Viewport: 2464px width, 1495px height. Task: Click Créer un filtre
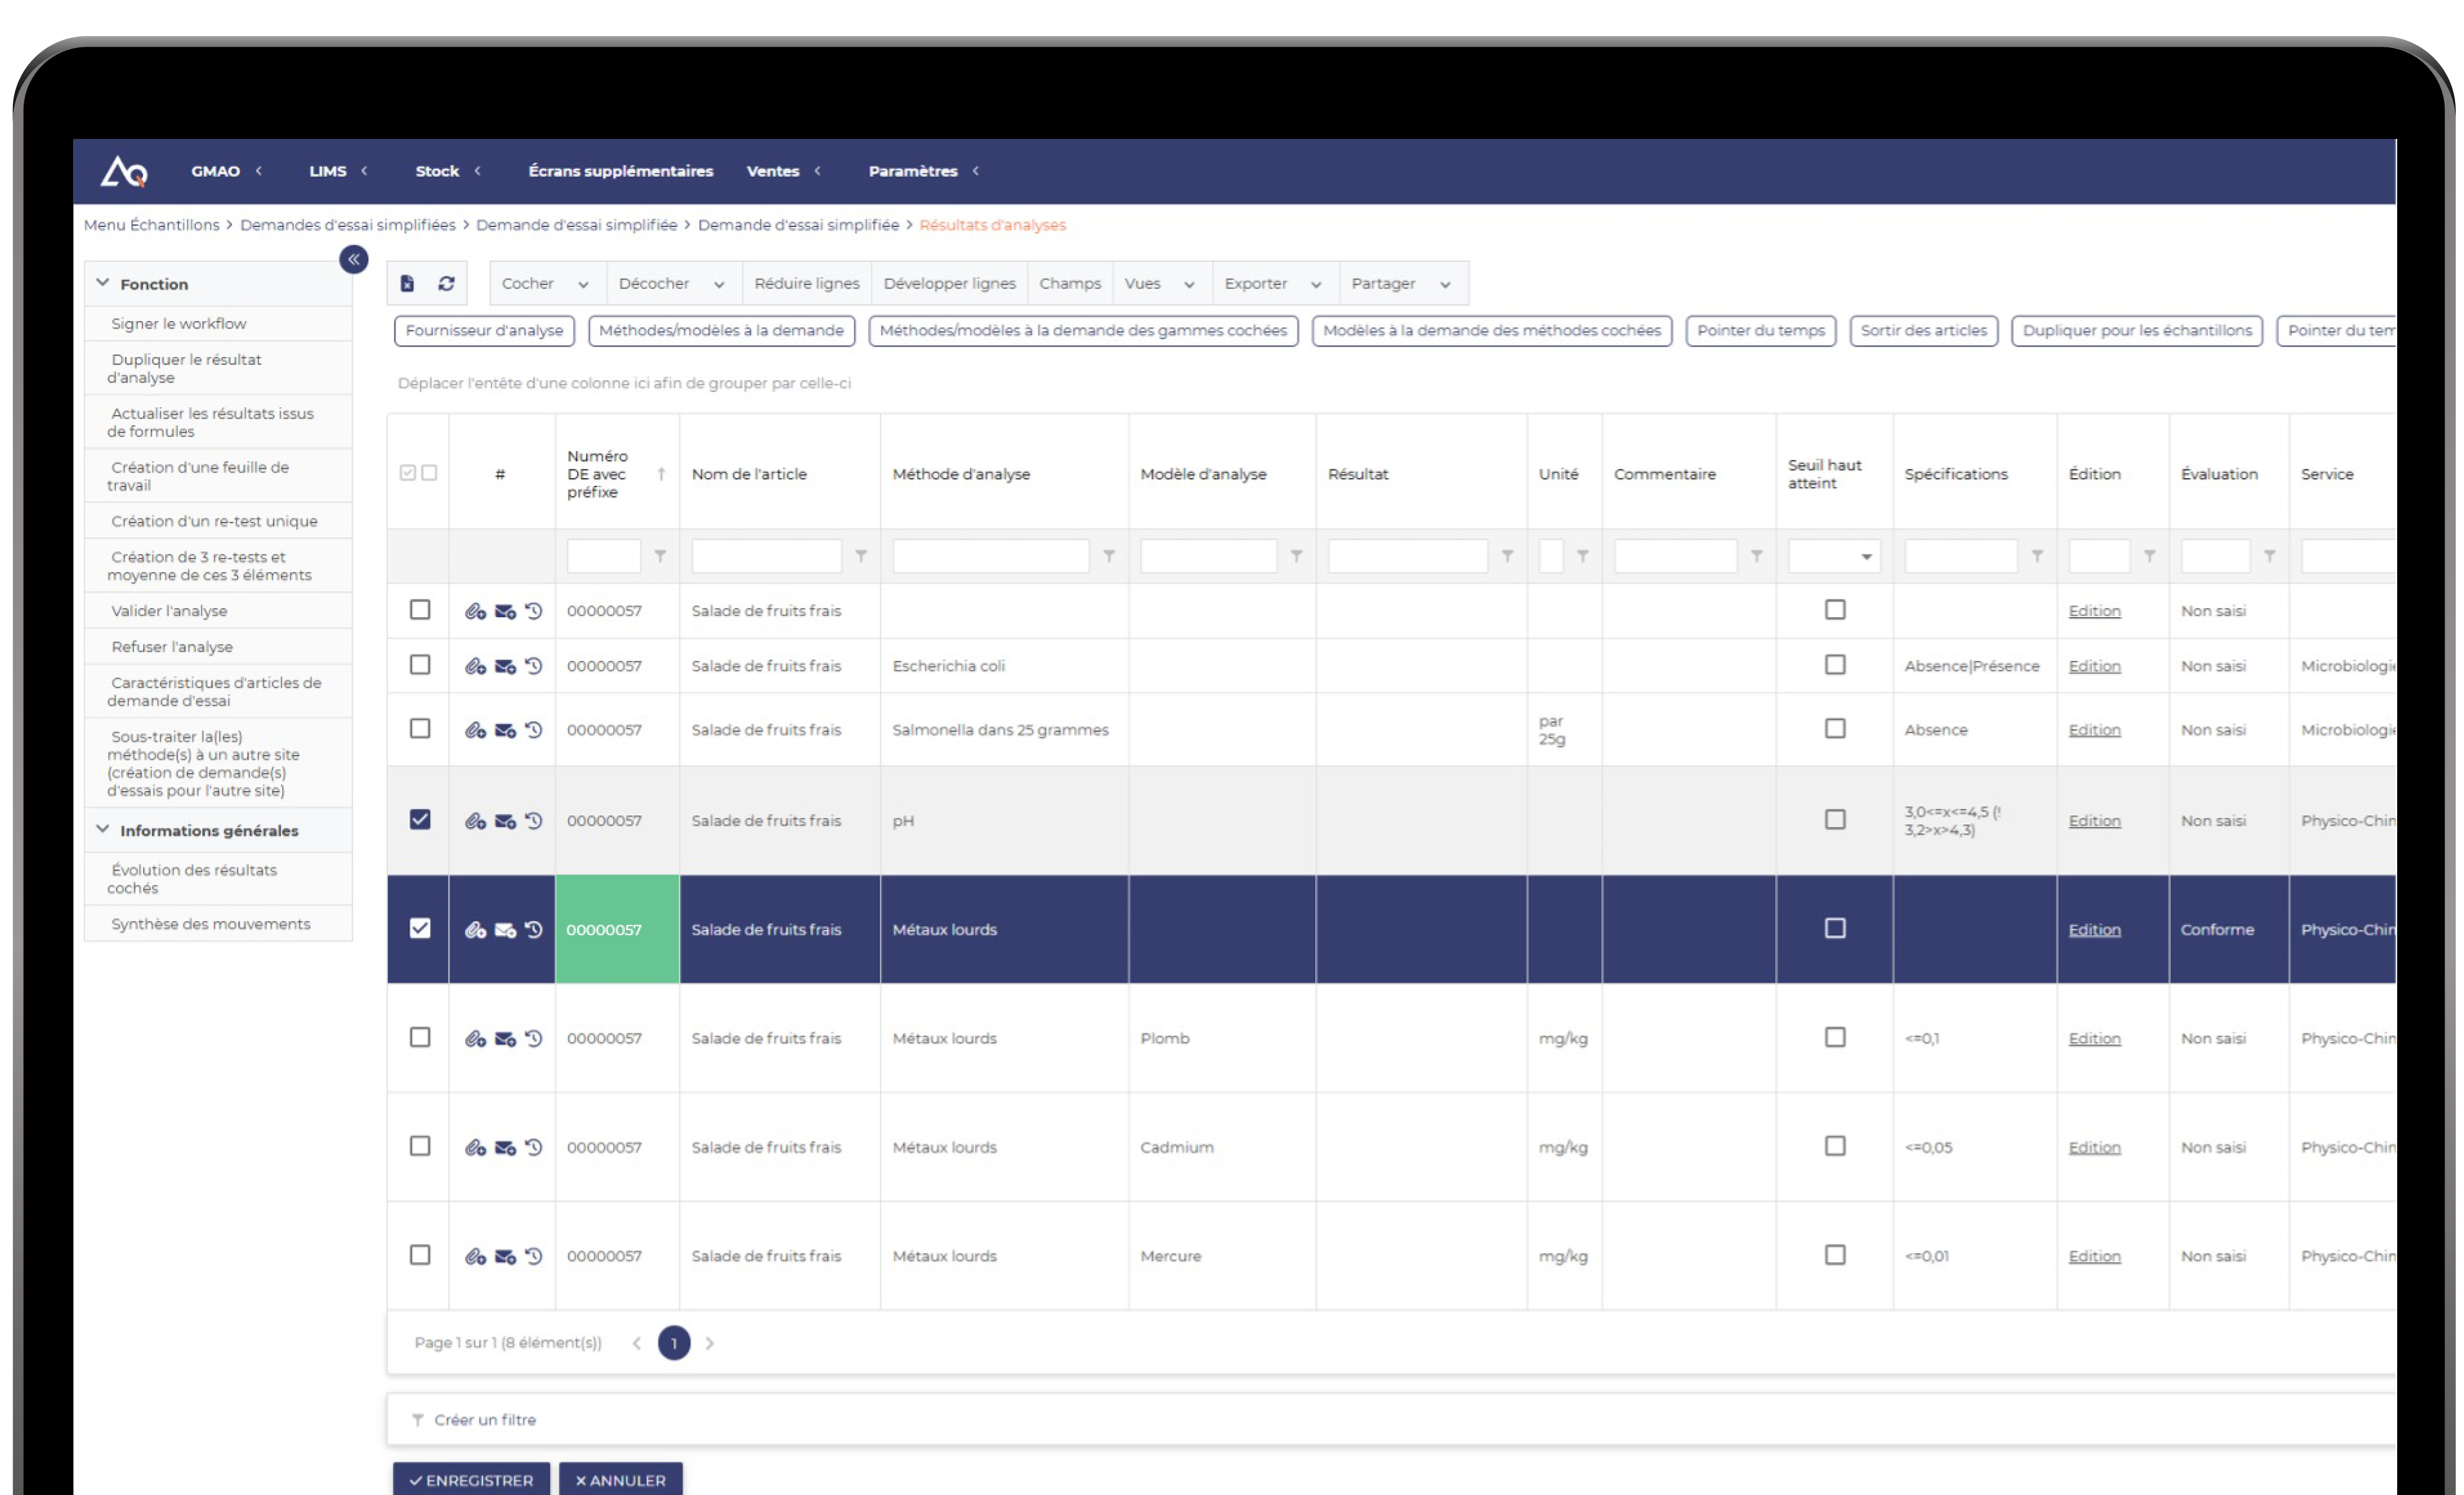(485, 1421)
